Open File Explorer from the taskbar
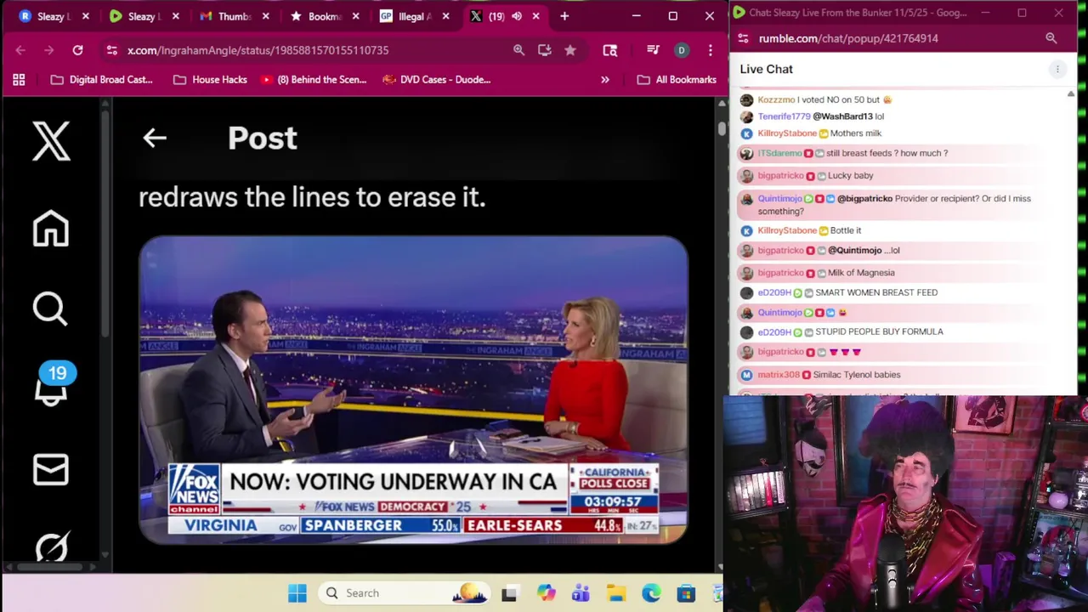1088x612 pixels. click(615, 593)
